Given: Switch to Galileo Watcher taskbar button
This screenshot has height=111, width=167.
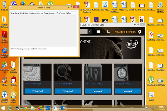Looking at the screenshot, I should pyautogui.click(x=55, y=108).
